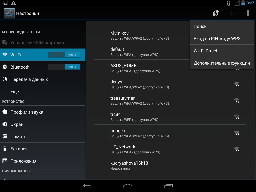256x192 pixels.
Task: Open the three-dot overflow menu
Action: pyautogui.click(x=248, y=13)
